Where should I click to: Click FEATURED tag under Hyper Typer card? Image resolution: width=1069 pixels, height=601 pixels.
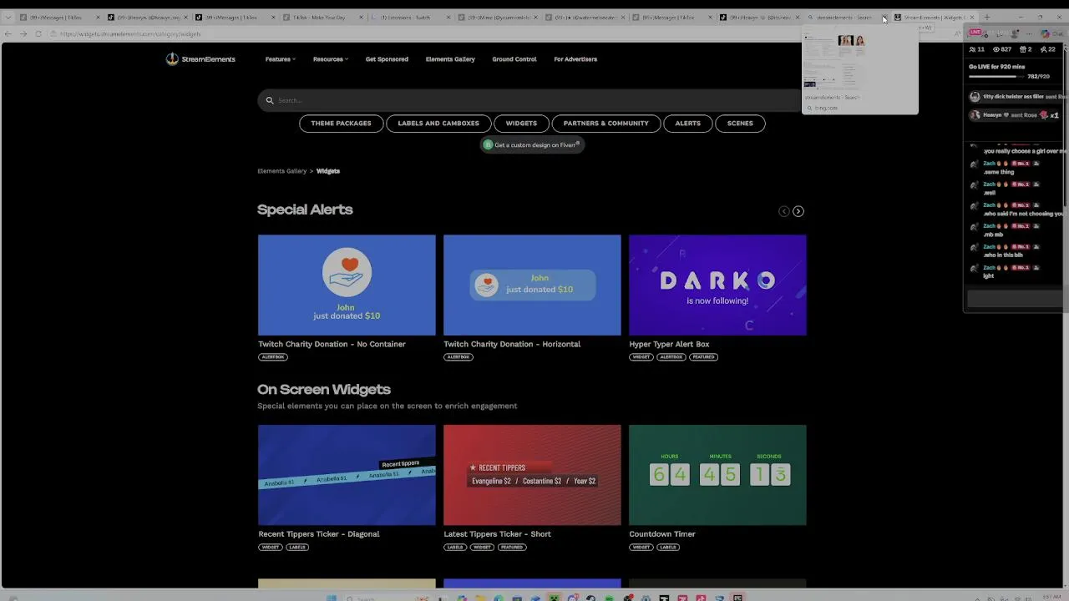pos(703,357)
